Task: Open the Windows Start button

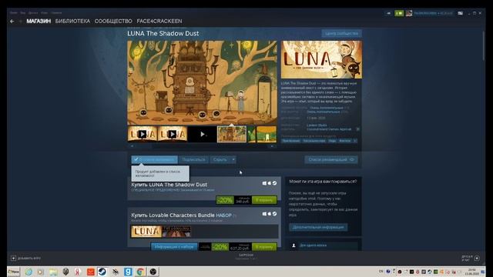Action: coord(14,272)
